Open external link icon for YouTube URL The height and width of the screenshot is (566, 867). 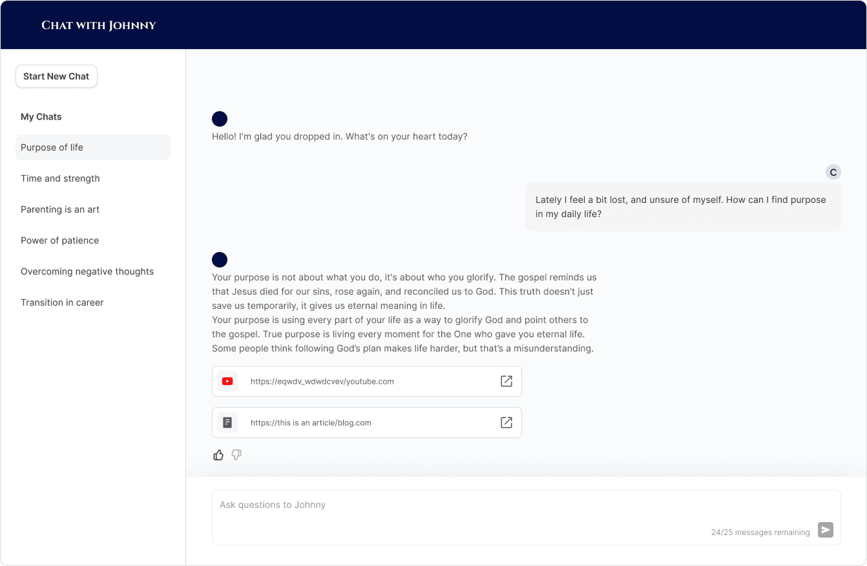click(507, 381)
